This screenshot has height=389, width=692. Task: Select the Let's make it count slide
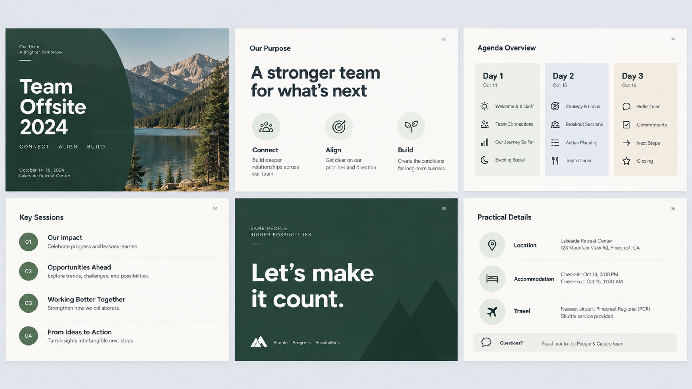(x=346, y=280)
